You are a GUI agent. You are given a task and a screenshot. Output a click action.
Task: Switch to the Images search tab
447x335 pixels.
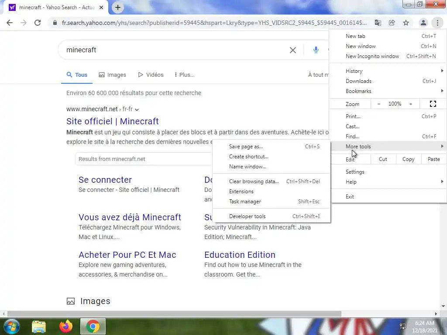coord(112,75)
